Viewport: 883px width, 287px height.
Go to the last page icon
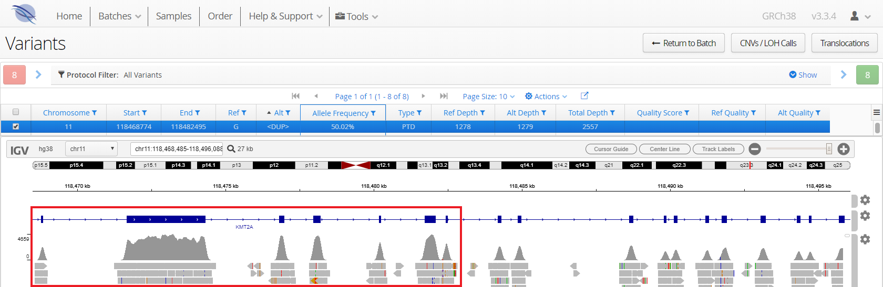[x=444, y=96]
